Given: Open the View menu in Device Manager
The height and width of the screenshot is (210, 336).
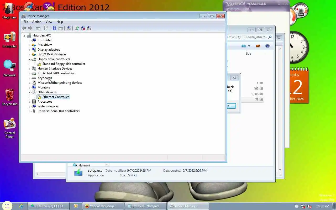Looking at the screenshot, I should point(49,22).
